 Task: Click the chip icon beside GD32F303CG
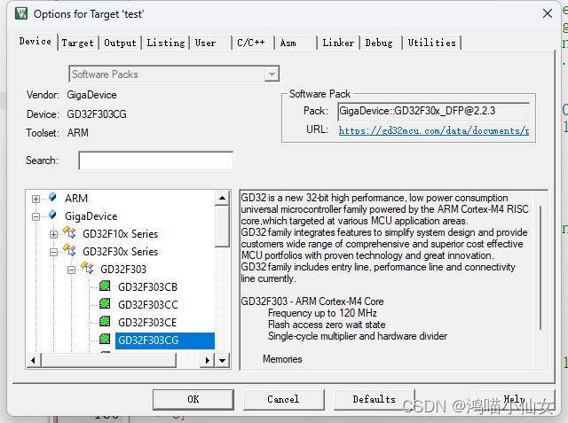pyautogui.click(x=105, y=339)
